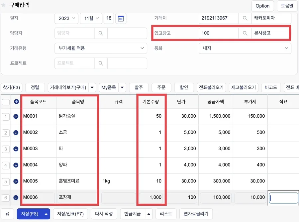This screenshot has height=222, width=299.
Task: Click the search magnifier for 입고창고
Action: [x=245, y=33]
